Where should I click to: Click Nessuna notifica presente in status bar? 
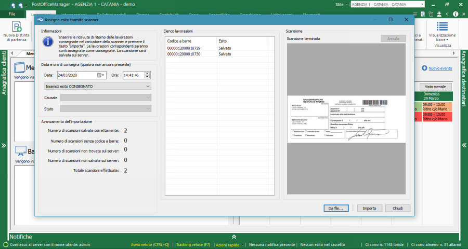tap(272, 245)
